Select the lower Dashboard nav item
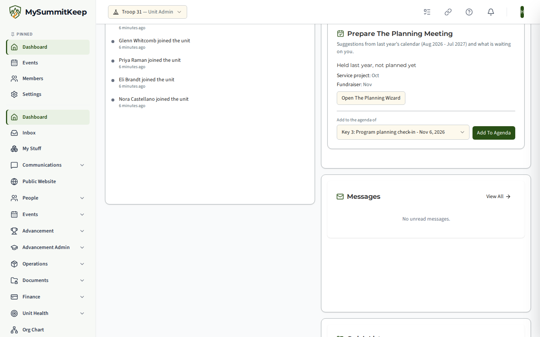 (x=48, y=117)
